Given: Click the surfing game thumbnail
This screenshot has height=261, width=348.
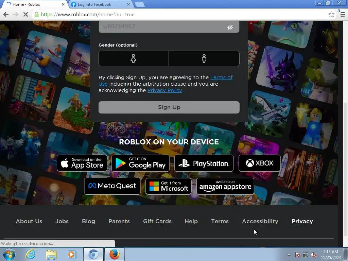Looking at the screenshot, I should point(45,54).
